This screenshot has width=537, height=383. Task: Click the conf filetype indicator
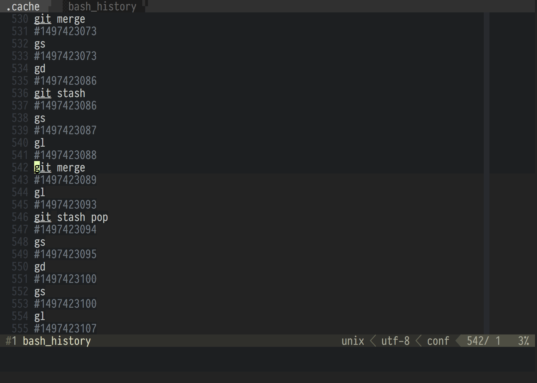pyautogui.click(x=438, y=341)
